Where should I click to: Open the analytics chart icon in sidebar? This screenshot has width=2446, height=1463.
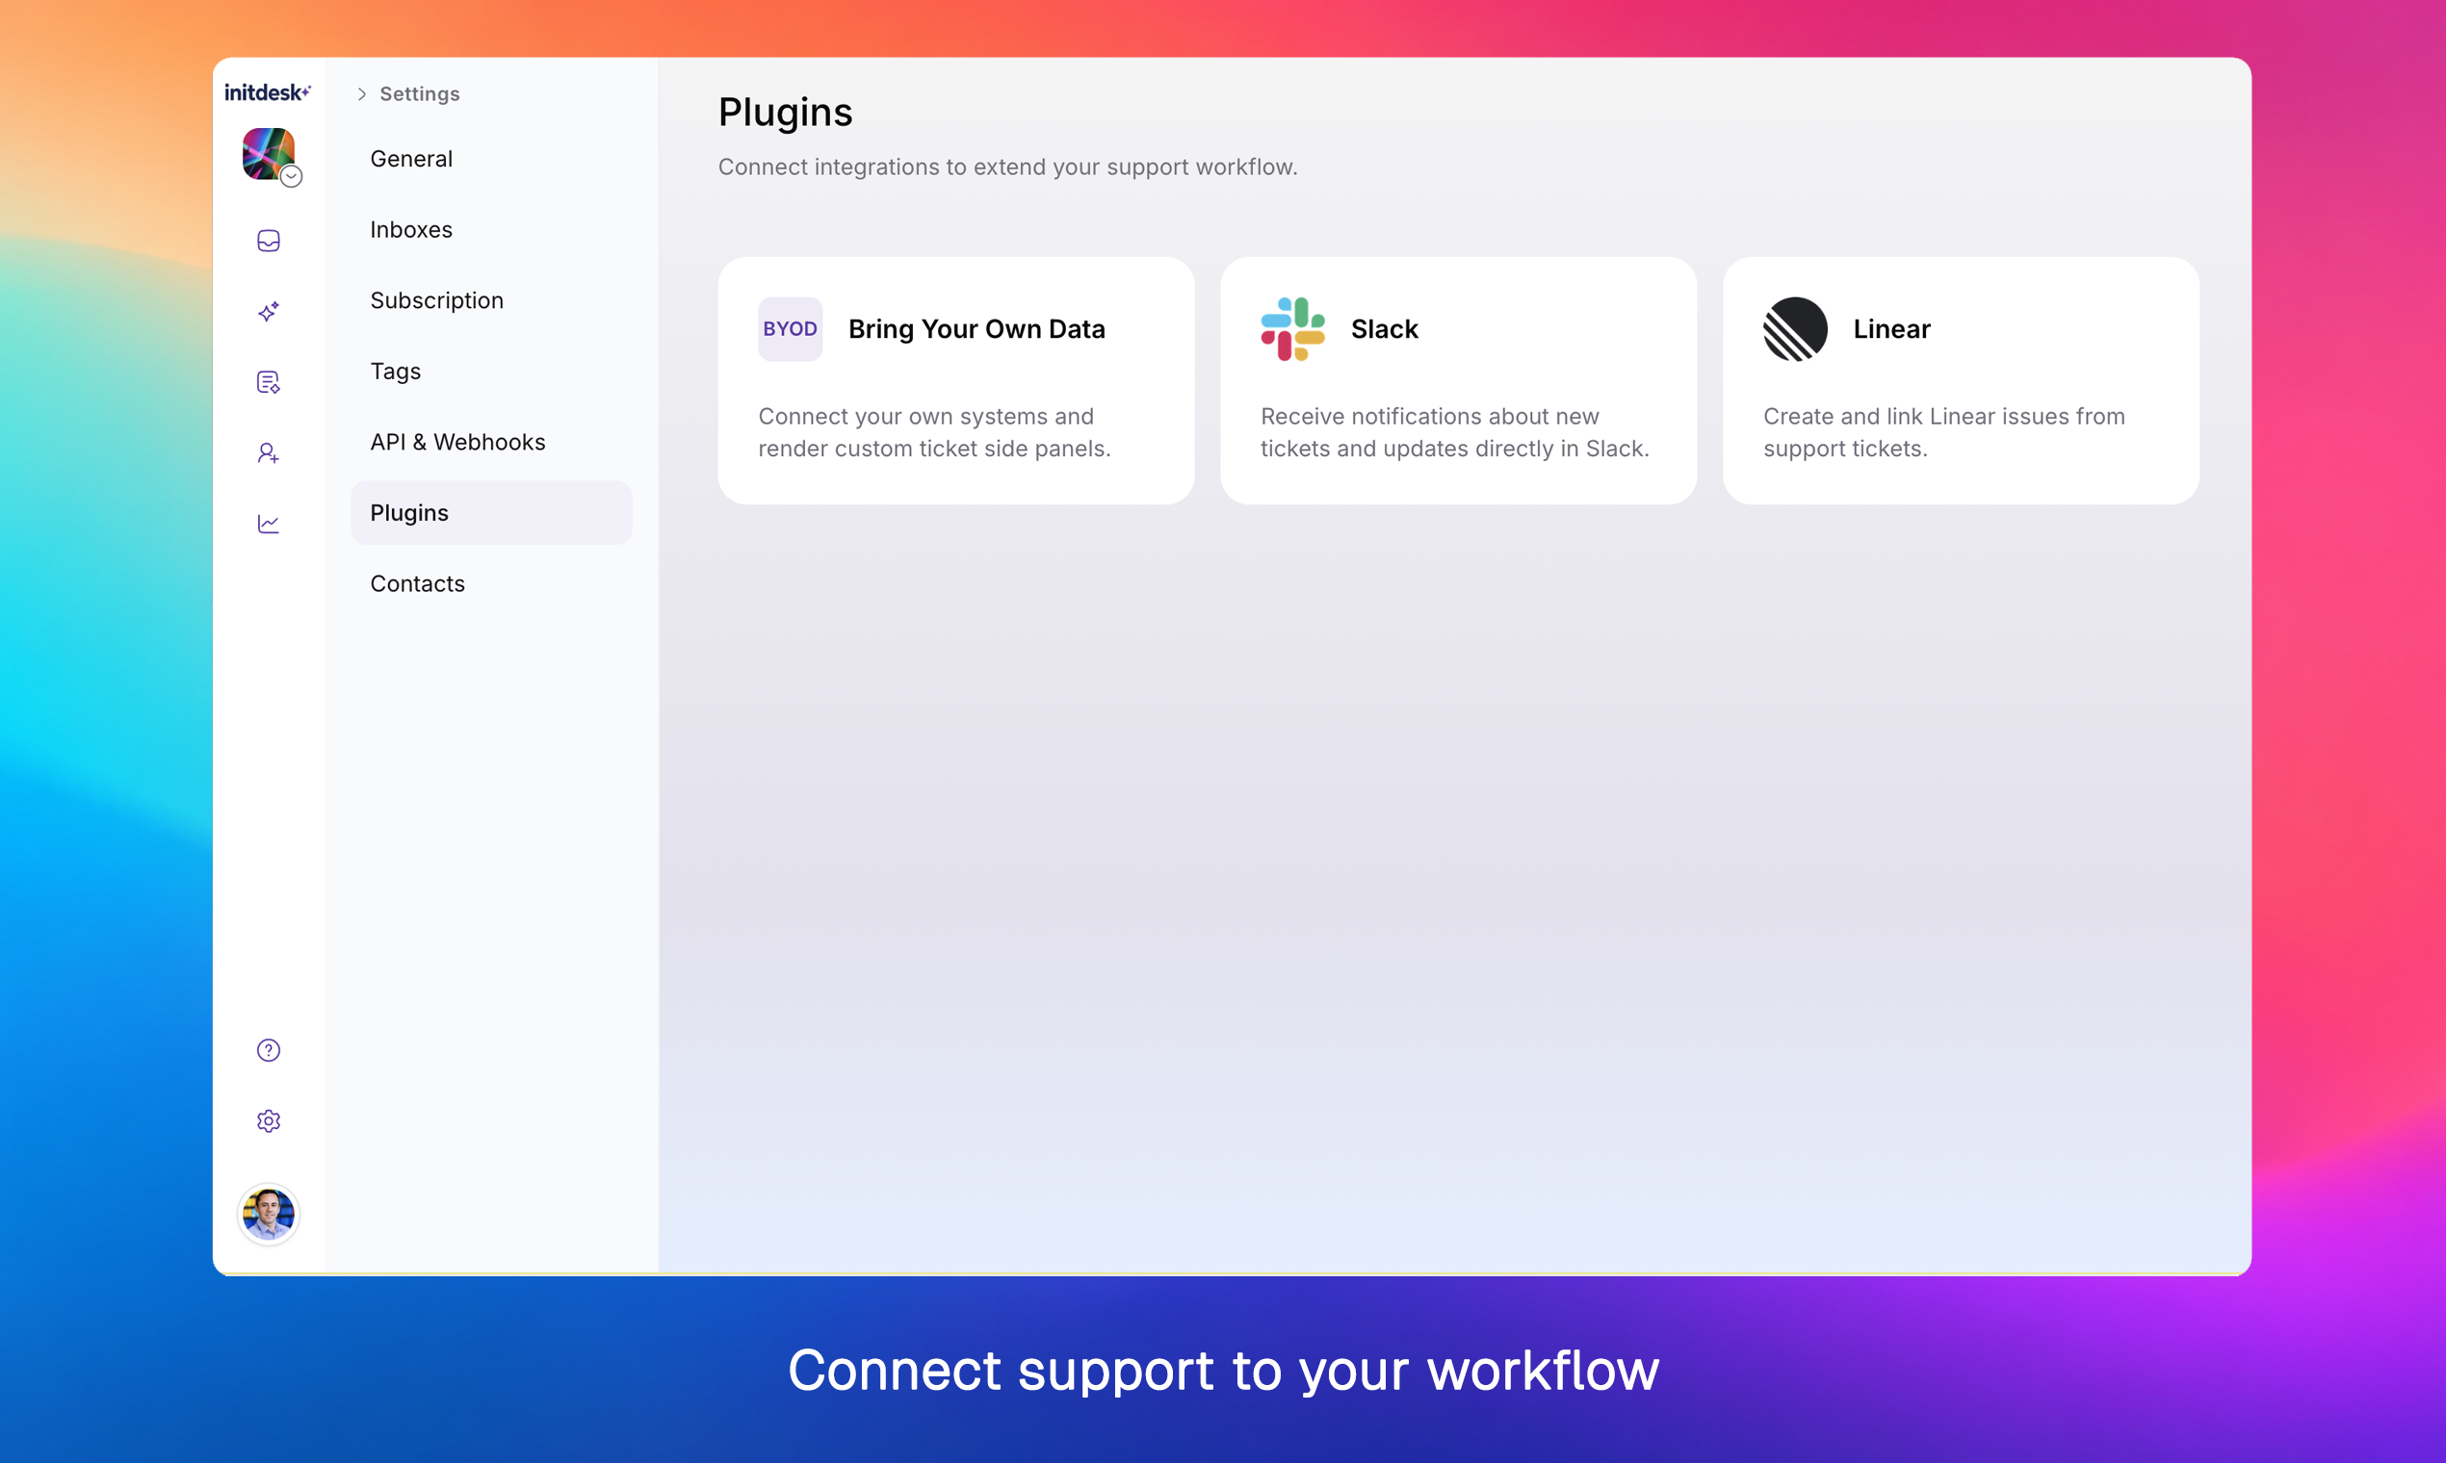pyautogui.click(x=269, y=524)
